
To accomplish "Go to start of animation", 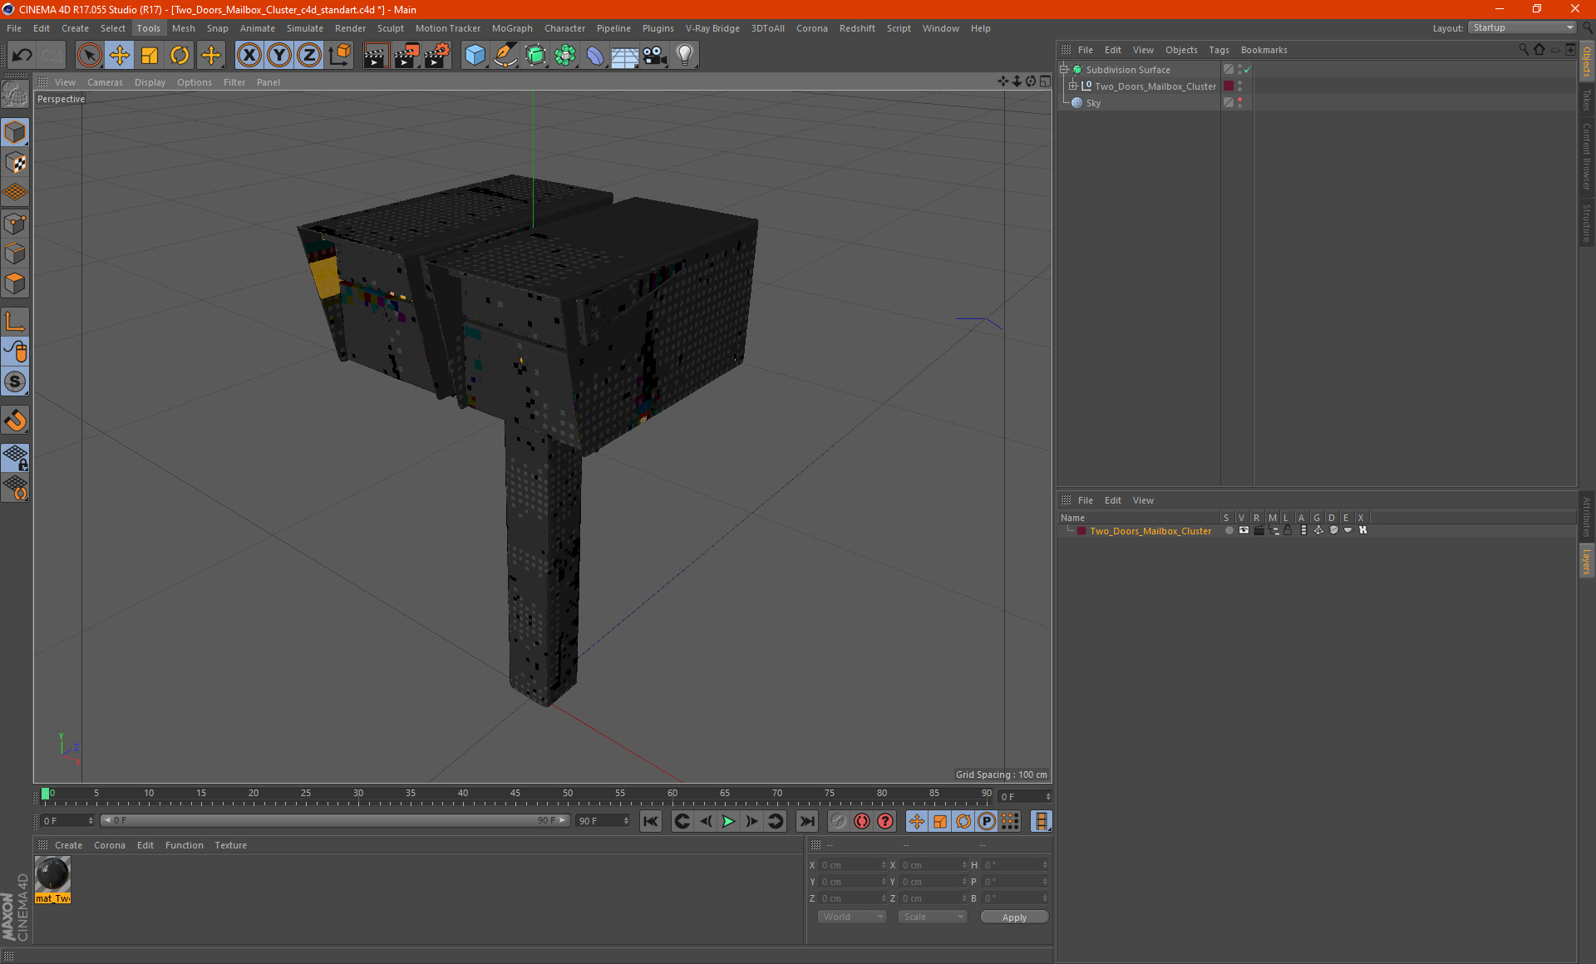I will coord(651,821).
